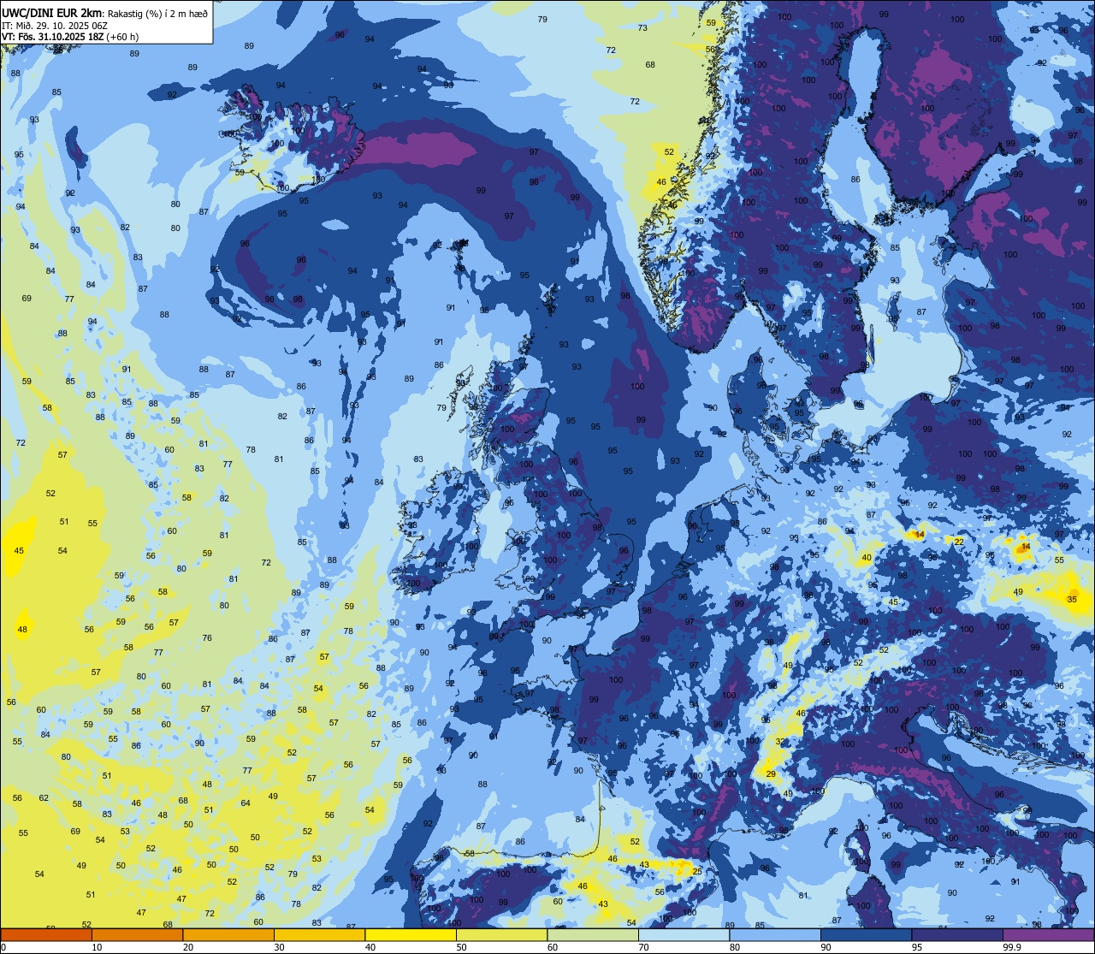The image size is (1095, 954).
Task: Click the 50–60 pale yellow legend swatch
Action: point(501,934)
